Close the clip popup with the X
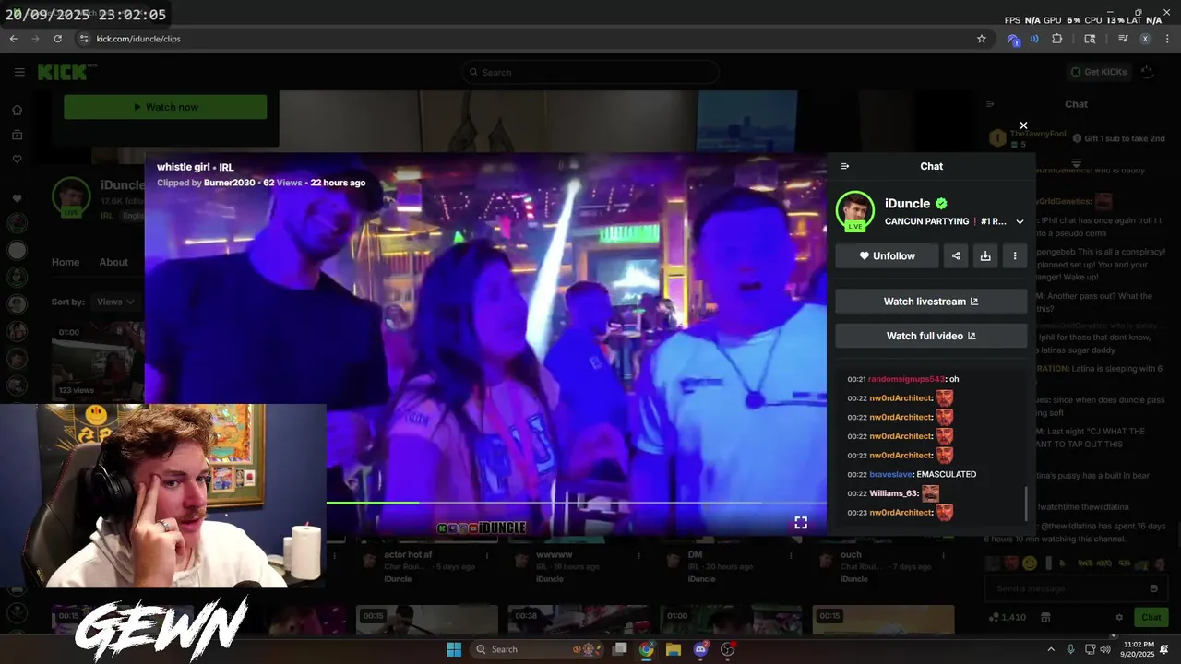The height and width of the screenshot is (664, 1181). 1023,125
